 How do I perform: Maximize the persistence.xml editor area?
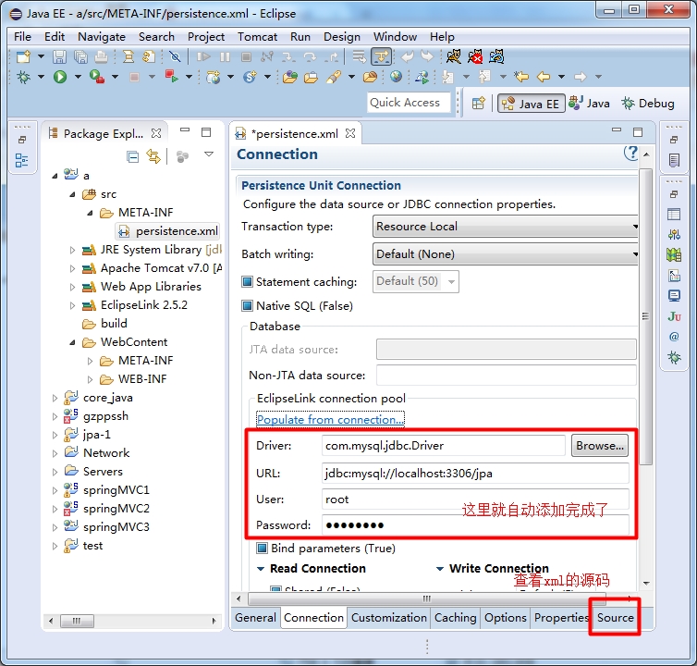(x=638, y=132)
